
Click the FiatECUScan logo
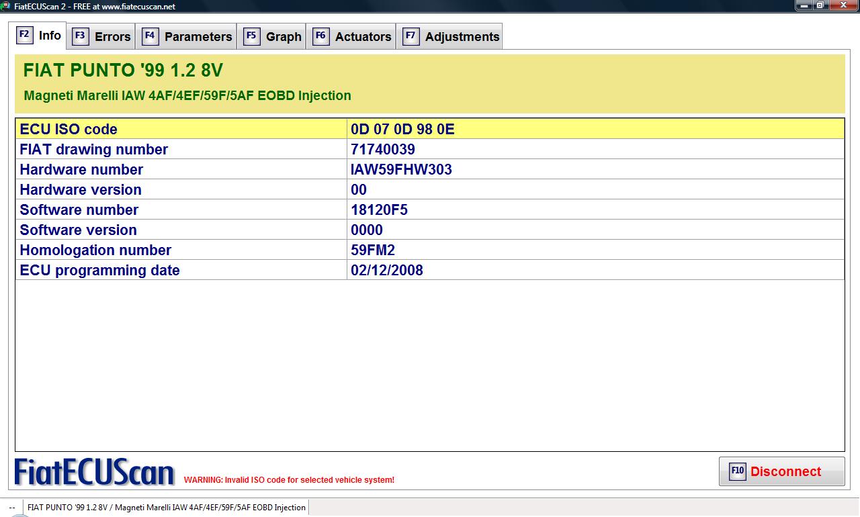pyautogui.click(x=94, y=472)
